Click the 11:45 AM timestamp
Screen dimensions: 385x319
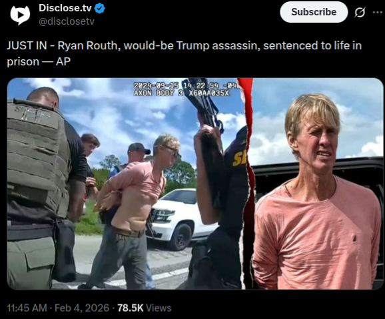27,308
